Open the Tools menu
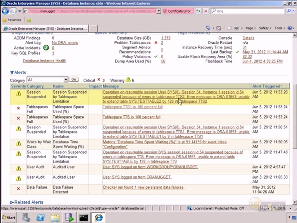 [280, 28]
